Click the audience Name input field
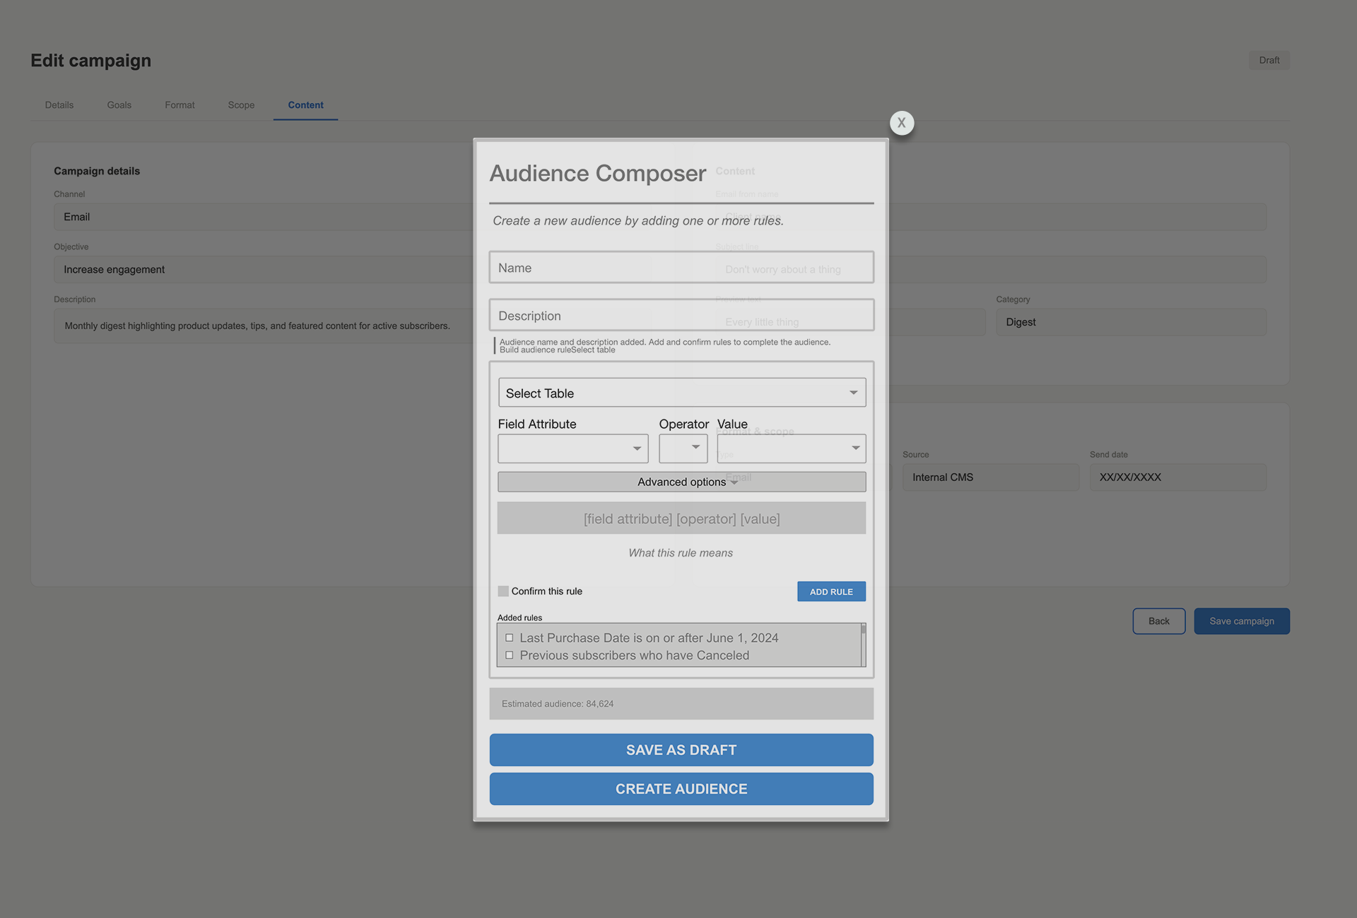 (x=681, y=268)
